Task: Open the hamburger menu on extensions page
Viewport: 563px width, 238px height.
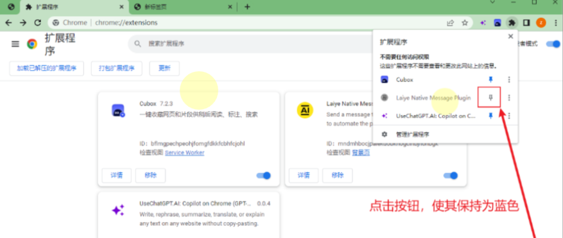Action: (15, 44)
